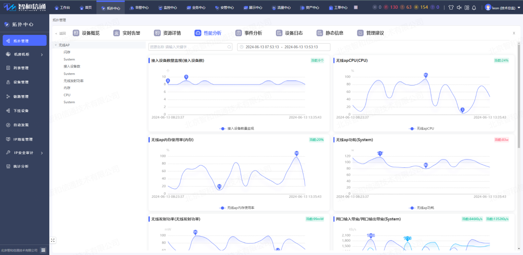The width and height of the screenshot is (523, 255).
Task: Open 机房机柜 in the sidebar
Action: 24,54
